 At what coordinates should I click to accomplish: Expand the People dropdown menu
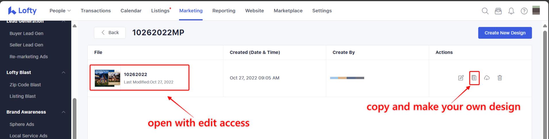click(x=60, y=11)
